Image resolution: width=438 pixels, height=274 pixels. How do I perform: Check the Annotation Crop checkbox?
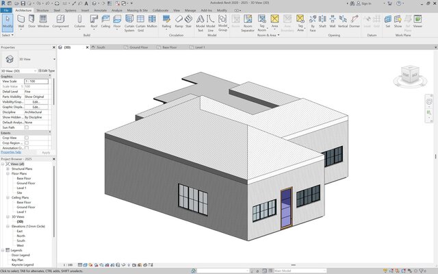coord(27,147)
